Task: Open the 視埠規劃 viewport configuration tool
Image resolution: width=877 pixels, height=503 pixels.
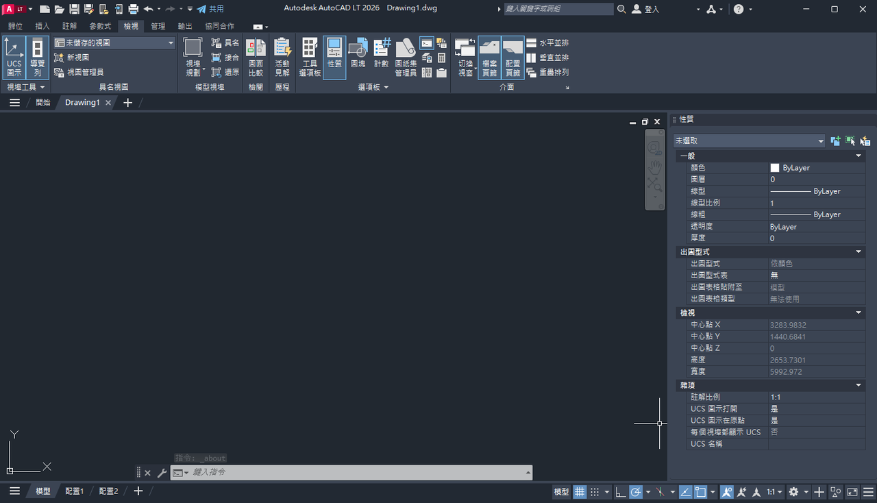Action: pyautogui.click(x=193, y=58)
